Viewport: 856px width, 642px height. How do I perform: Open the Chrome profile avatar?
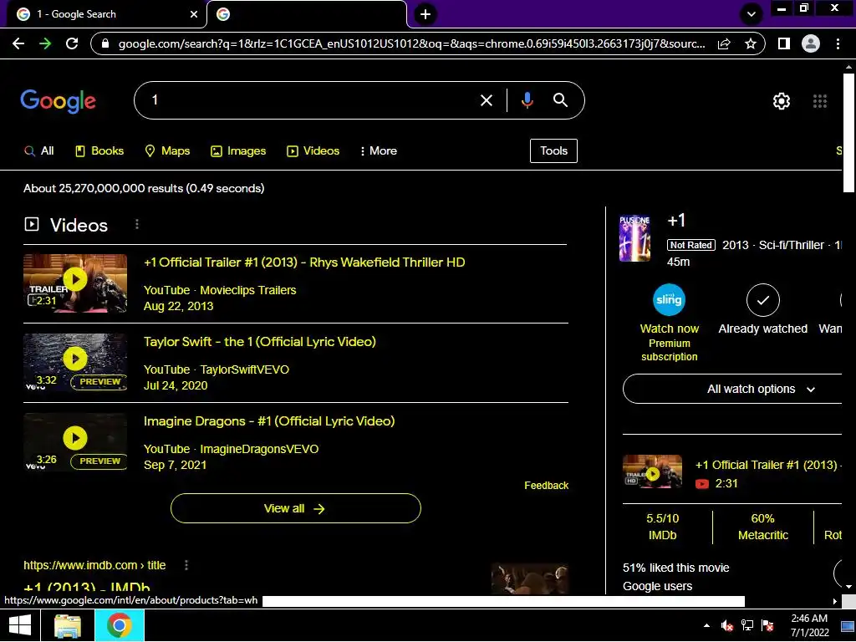tap(810, 43)
